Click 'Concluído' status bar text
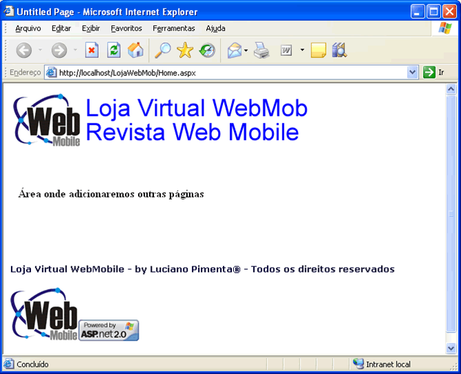461x374 pixels. (32, 364)
